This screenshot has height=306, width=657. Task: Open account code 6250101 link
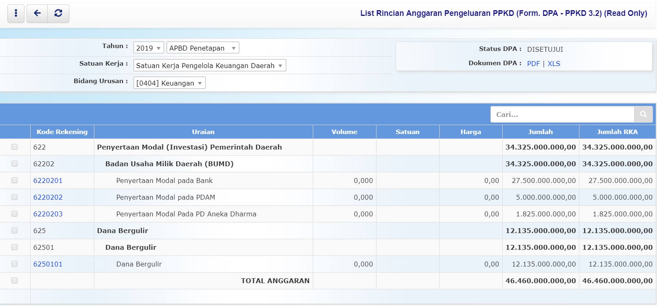tap(48, 264)
